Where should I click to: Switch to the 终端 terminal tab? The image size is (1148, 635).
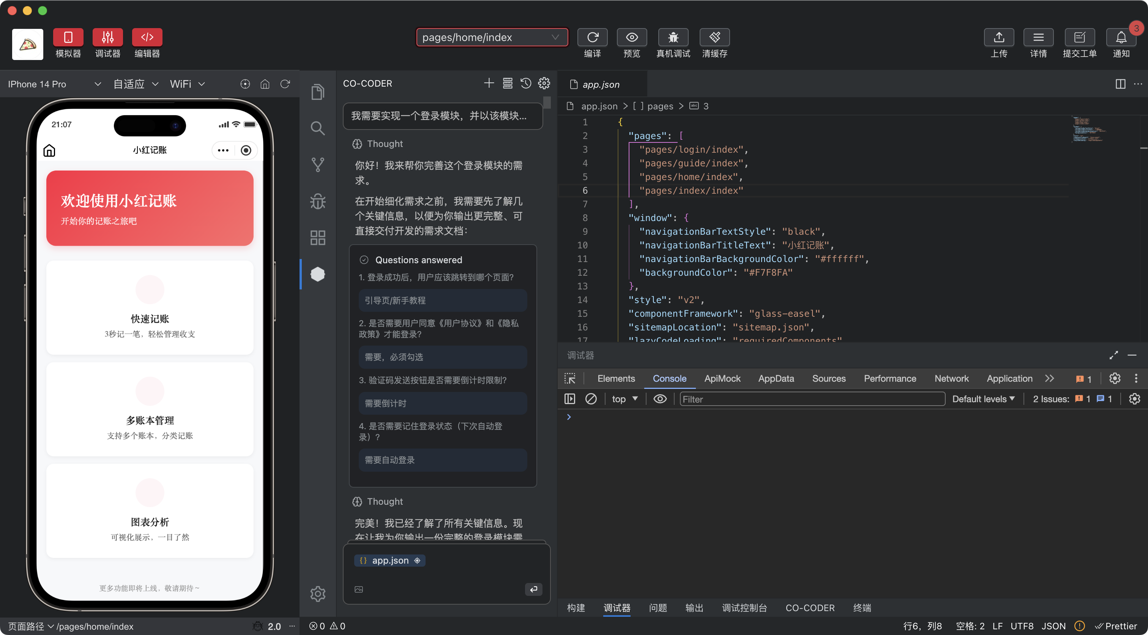tap(861, 608)
